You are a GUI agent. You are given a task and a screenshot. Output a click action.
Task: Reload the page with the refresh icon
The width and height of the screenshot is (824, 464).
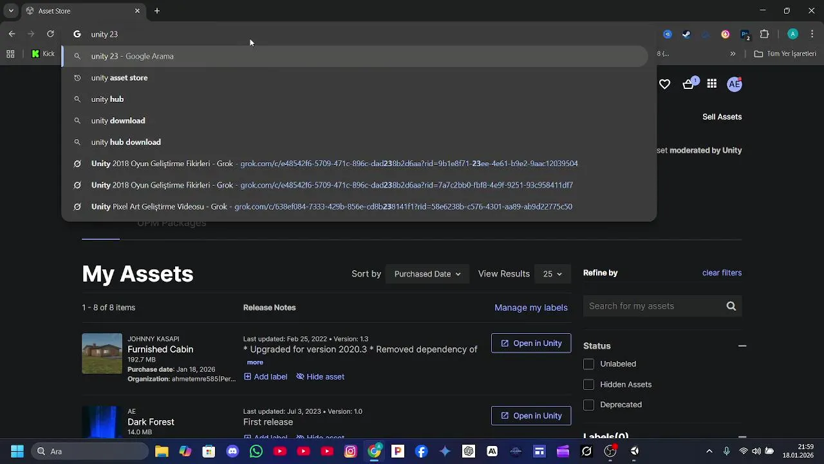[x=50, y=34]
